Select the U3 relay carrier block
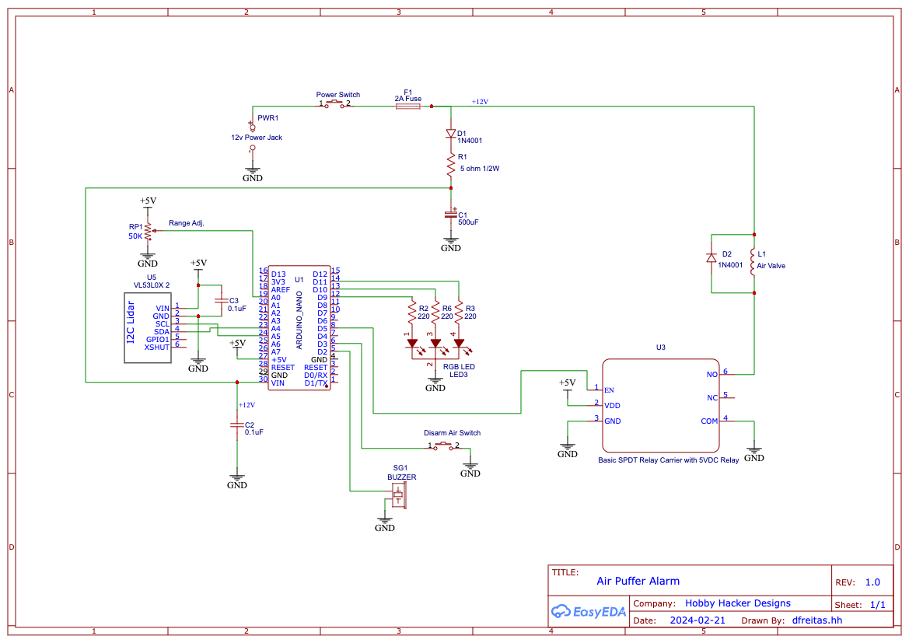The image size is (909, 643). (661, 405)
